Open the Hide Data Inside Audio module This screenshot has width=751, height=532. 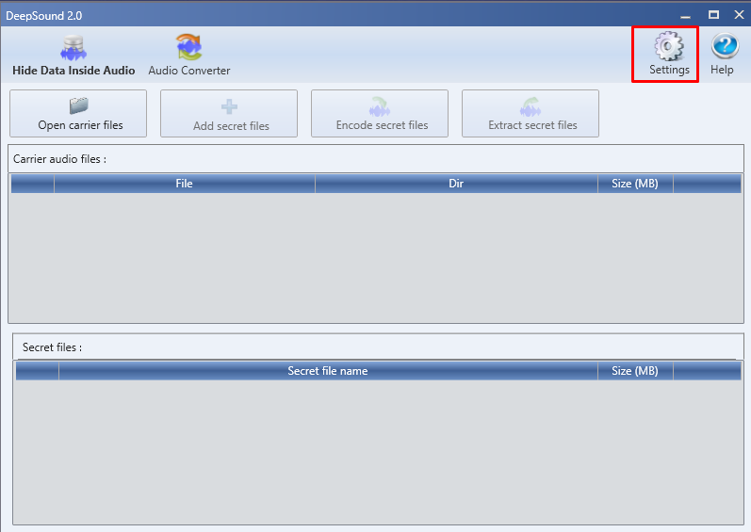73,56
